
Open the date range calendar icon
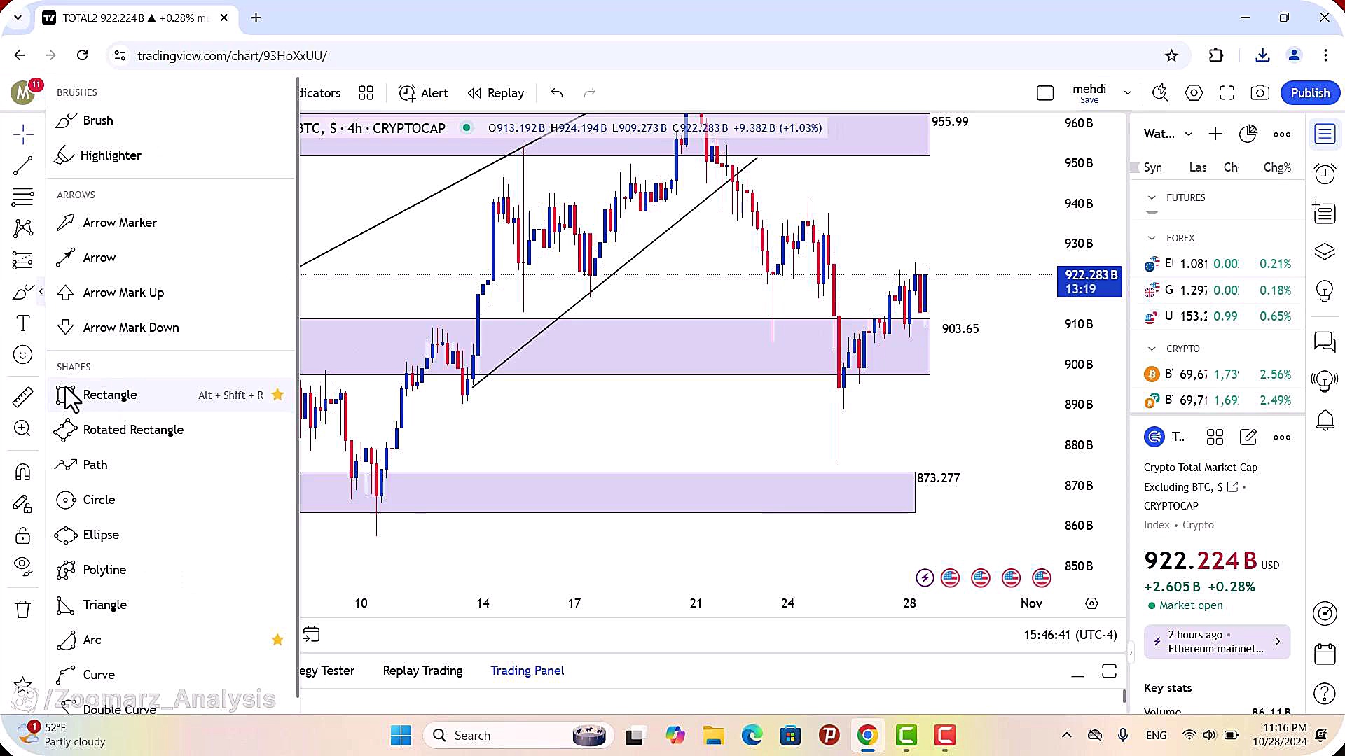tap(311, 635)
